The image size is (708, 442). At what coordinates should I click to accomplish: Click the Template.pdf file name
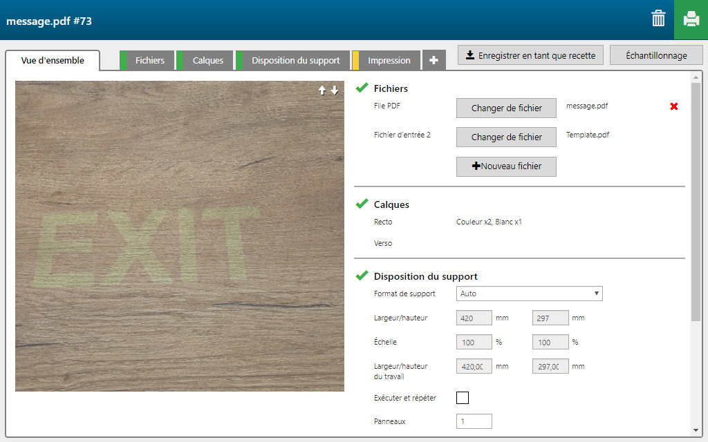point(588,135)
